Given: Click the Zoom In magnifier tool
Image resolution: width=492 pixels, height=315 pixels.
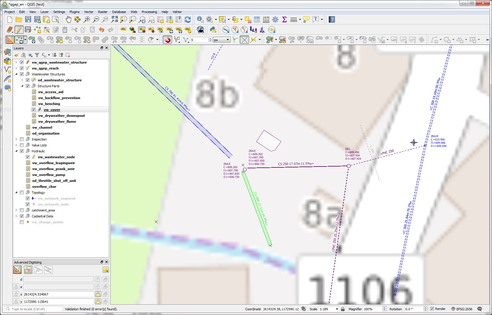Looking at the screenshot, I should pyautogui.click(x=87, y=20).
